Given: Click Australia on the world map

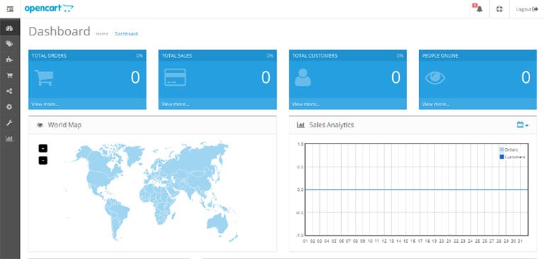Looking at the screenshot, I should (217, 222).
